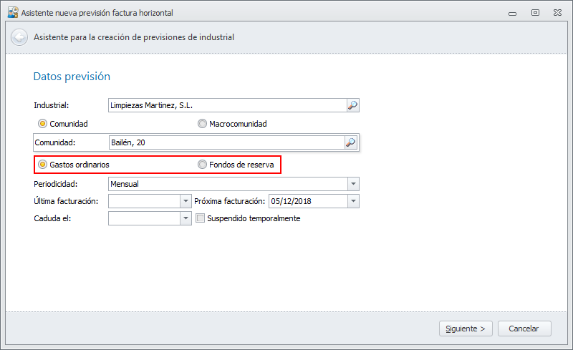Click the wizard application icon in the title bar
573x350 pixels.
[x=13, y=12]
